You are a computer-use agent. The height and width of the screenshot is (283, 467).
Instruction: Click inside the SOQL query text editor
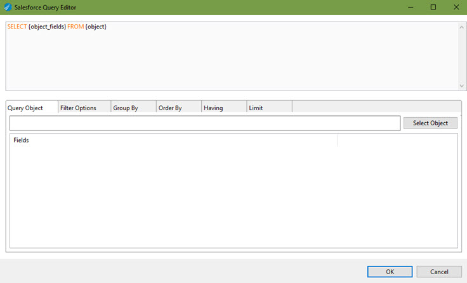[232, 56]
